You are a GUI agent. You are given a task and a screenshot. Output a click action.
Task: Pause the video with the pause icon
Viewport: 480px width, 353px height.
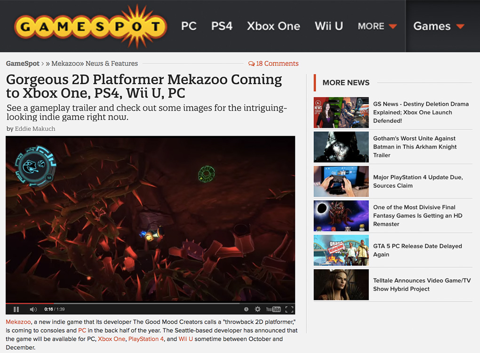[16, 309]
